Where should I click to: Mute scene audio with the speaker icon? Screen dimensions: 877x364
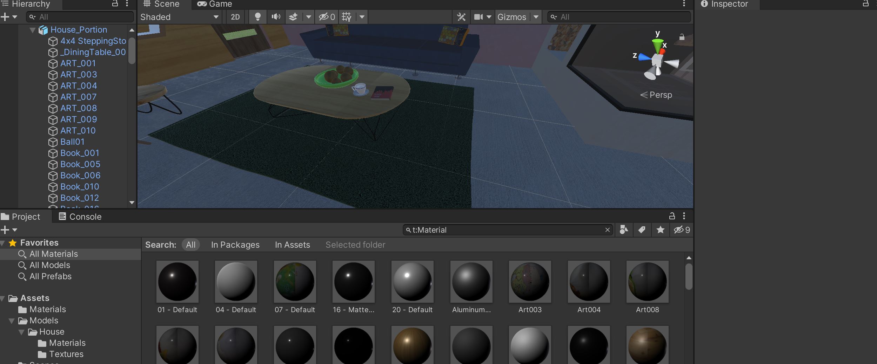click(276, 17)
